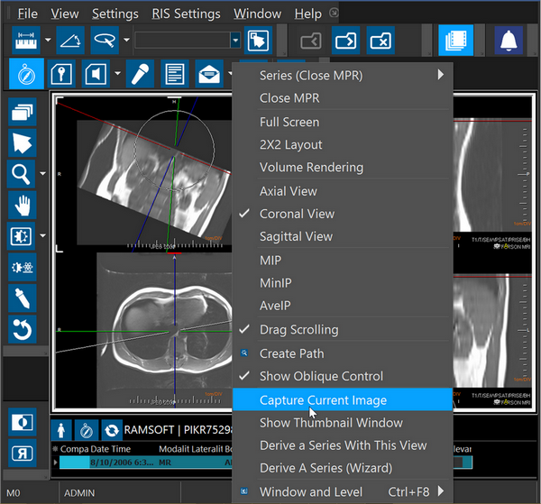Expand the Window and Level submenu
This screenshot has width=541, height=504.
tap(441, 491)
